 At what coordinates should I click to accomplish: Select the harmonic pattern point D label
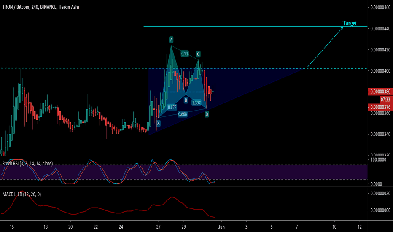click(207, 114)
